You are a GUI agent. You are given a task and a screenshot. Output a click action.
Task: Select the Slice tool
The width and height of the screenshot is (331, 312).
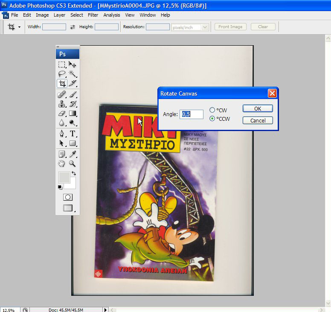(73, 83)
